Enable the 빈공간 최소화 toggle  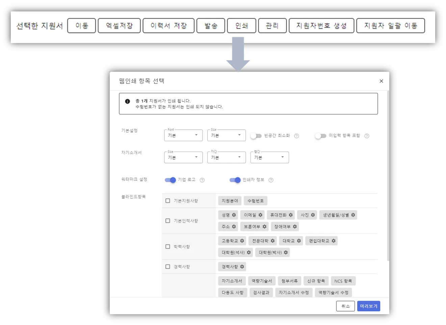click(x=256, y=136)
